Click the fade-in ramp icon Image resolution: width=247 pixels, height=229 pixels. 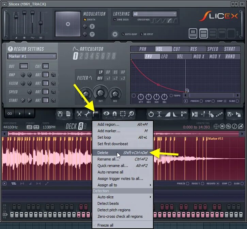coord(168,114)
